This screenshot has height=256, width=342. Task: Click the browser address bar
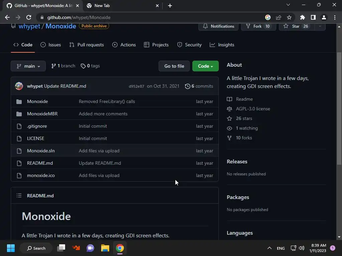tap(153, 17)
